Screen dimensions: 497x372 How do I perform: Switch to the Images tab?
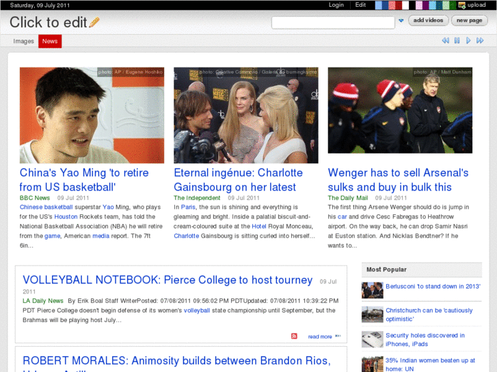tap(24, 42)
